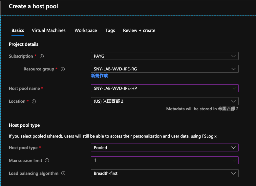This screenshot has height=186, width=256.
Task: Switch to the Workspace tab
Action: (x=86, y=31)
